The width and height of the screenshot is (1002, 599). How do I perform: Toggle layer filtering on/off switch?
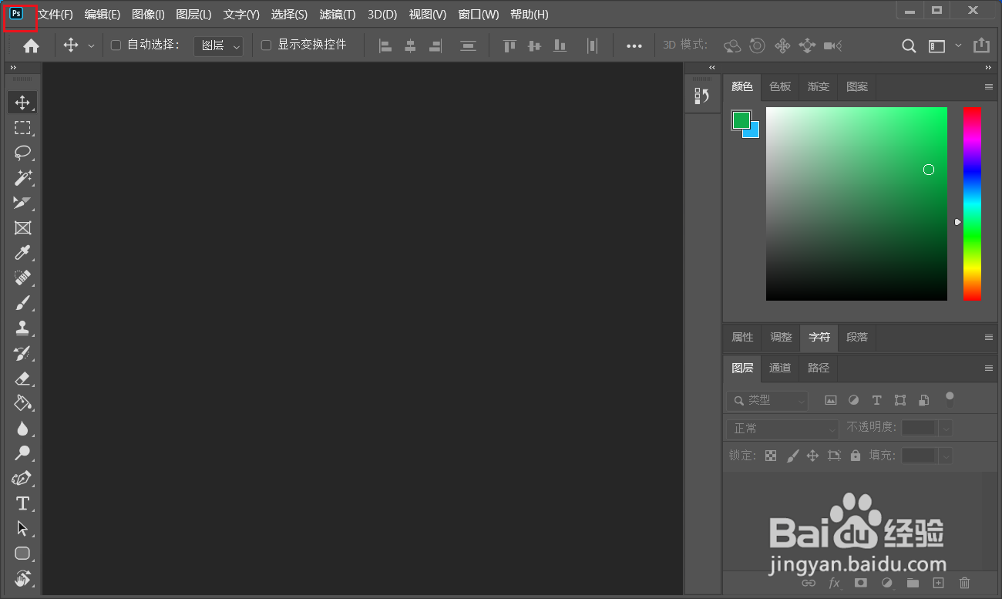[x=950, y=399]
